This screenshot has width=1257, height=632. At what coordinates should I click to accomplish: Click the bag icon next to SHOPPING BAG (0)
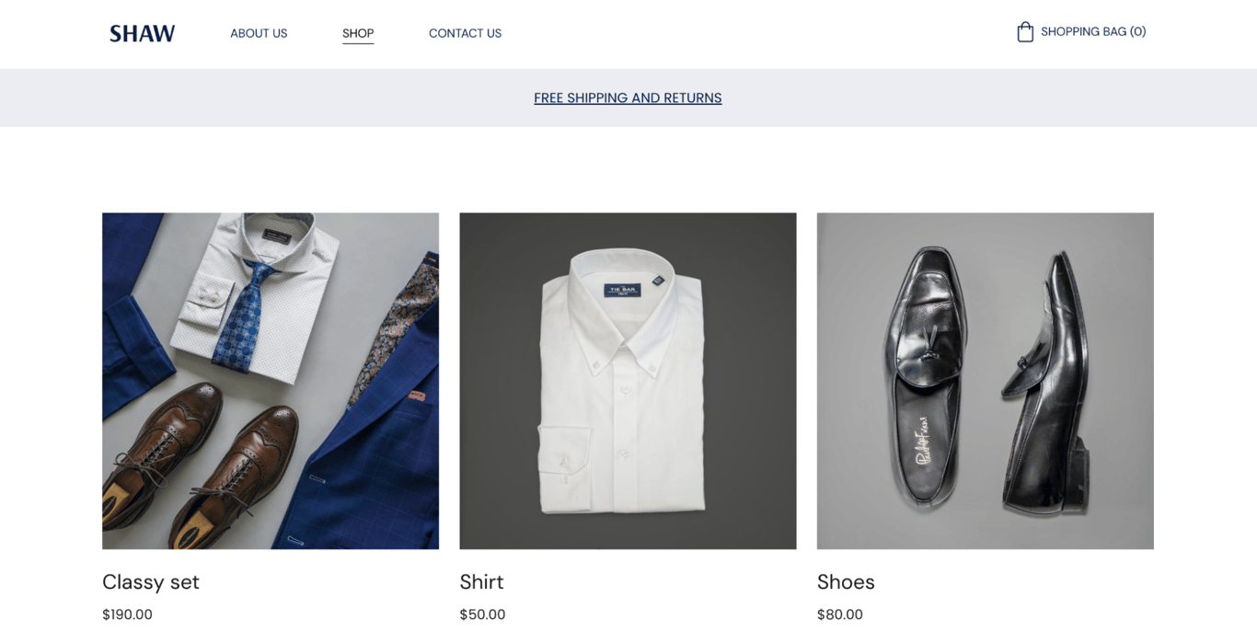pyautogui.click(x=1024, y=30)
